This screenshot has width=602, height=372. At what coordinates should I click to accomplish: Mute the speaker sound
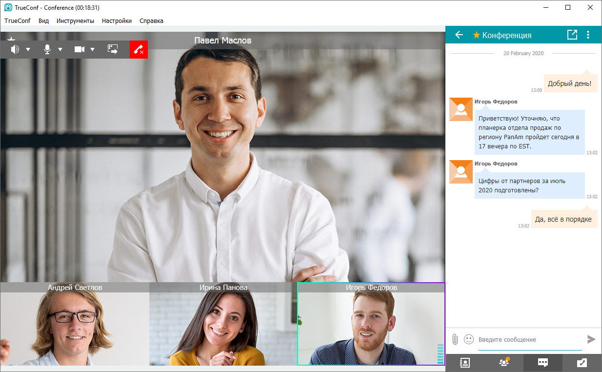15,49
